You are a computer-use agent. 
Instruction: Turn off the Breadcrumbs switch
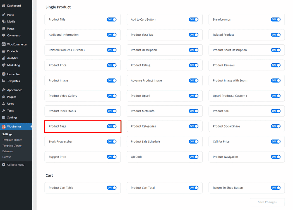[x=276, y=20]
